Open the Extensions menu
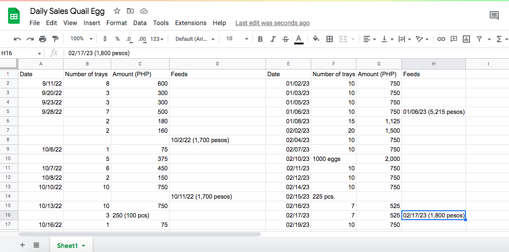This screenshot has width=509, height=252. (x=191, y=23)
